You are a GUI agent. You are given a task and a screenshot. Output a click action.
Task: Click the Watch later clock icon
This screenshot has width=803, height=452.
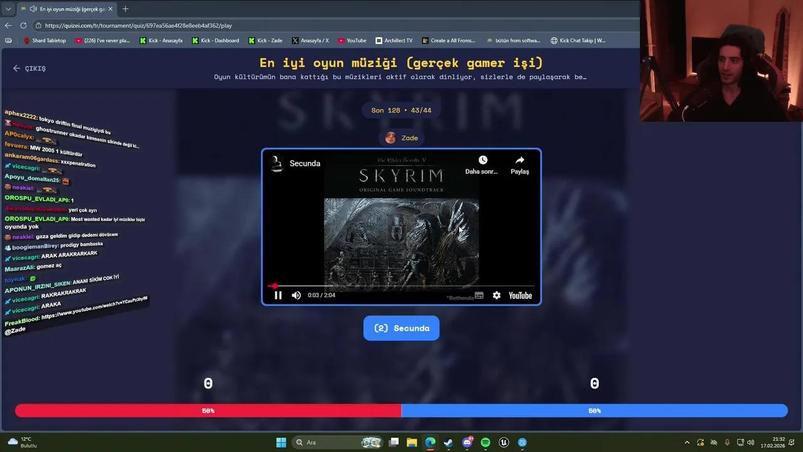click(x=482, y=160)
